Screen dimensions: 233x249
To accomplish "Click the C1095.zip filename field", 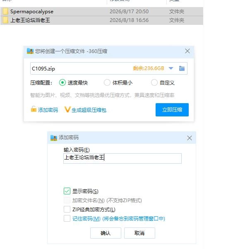I will (109, 68).
